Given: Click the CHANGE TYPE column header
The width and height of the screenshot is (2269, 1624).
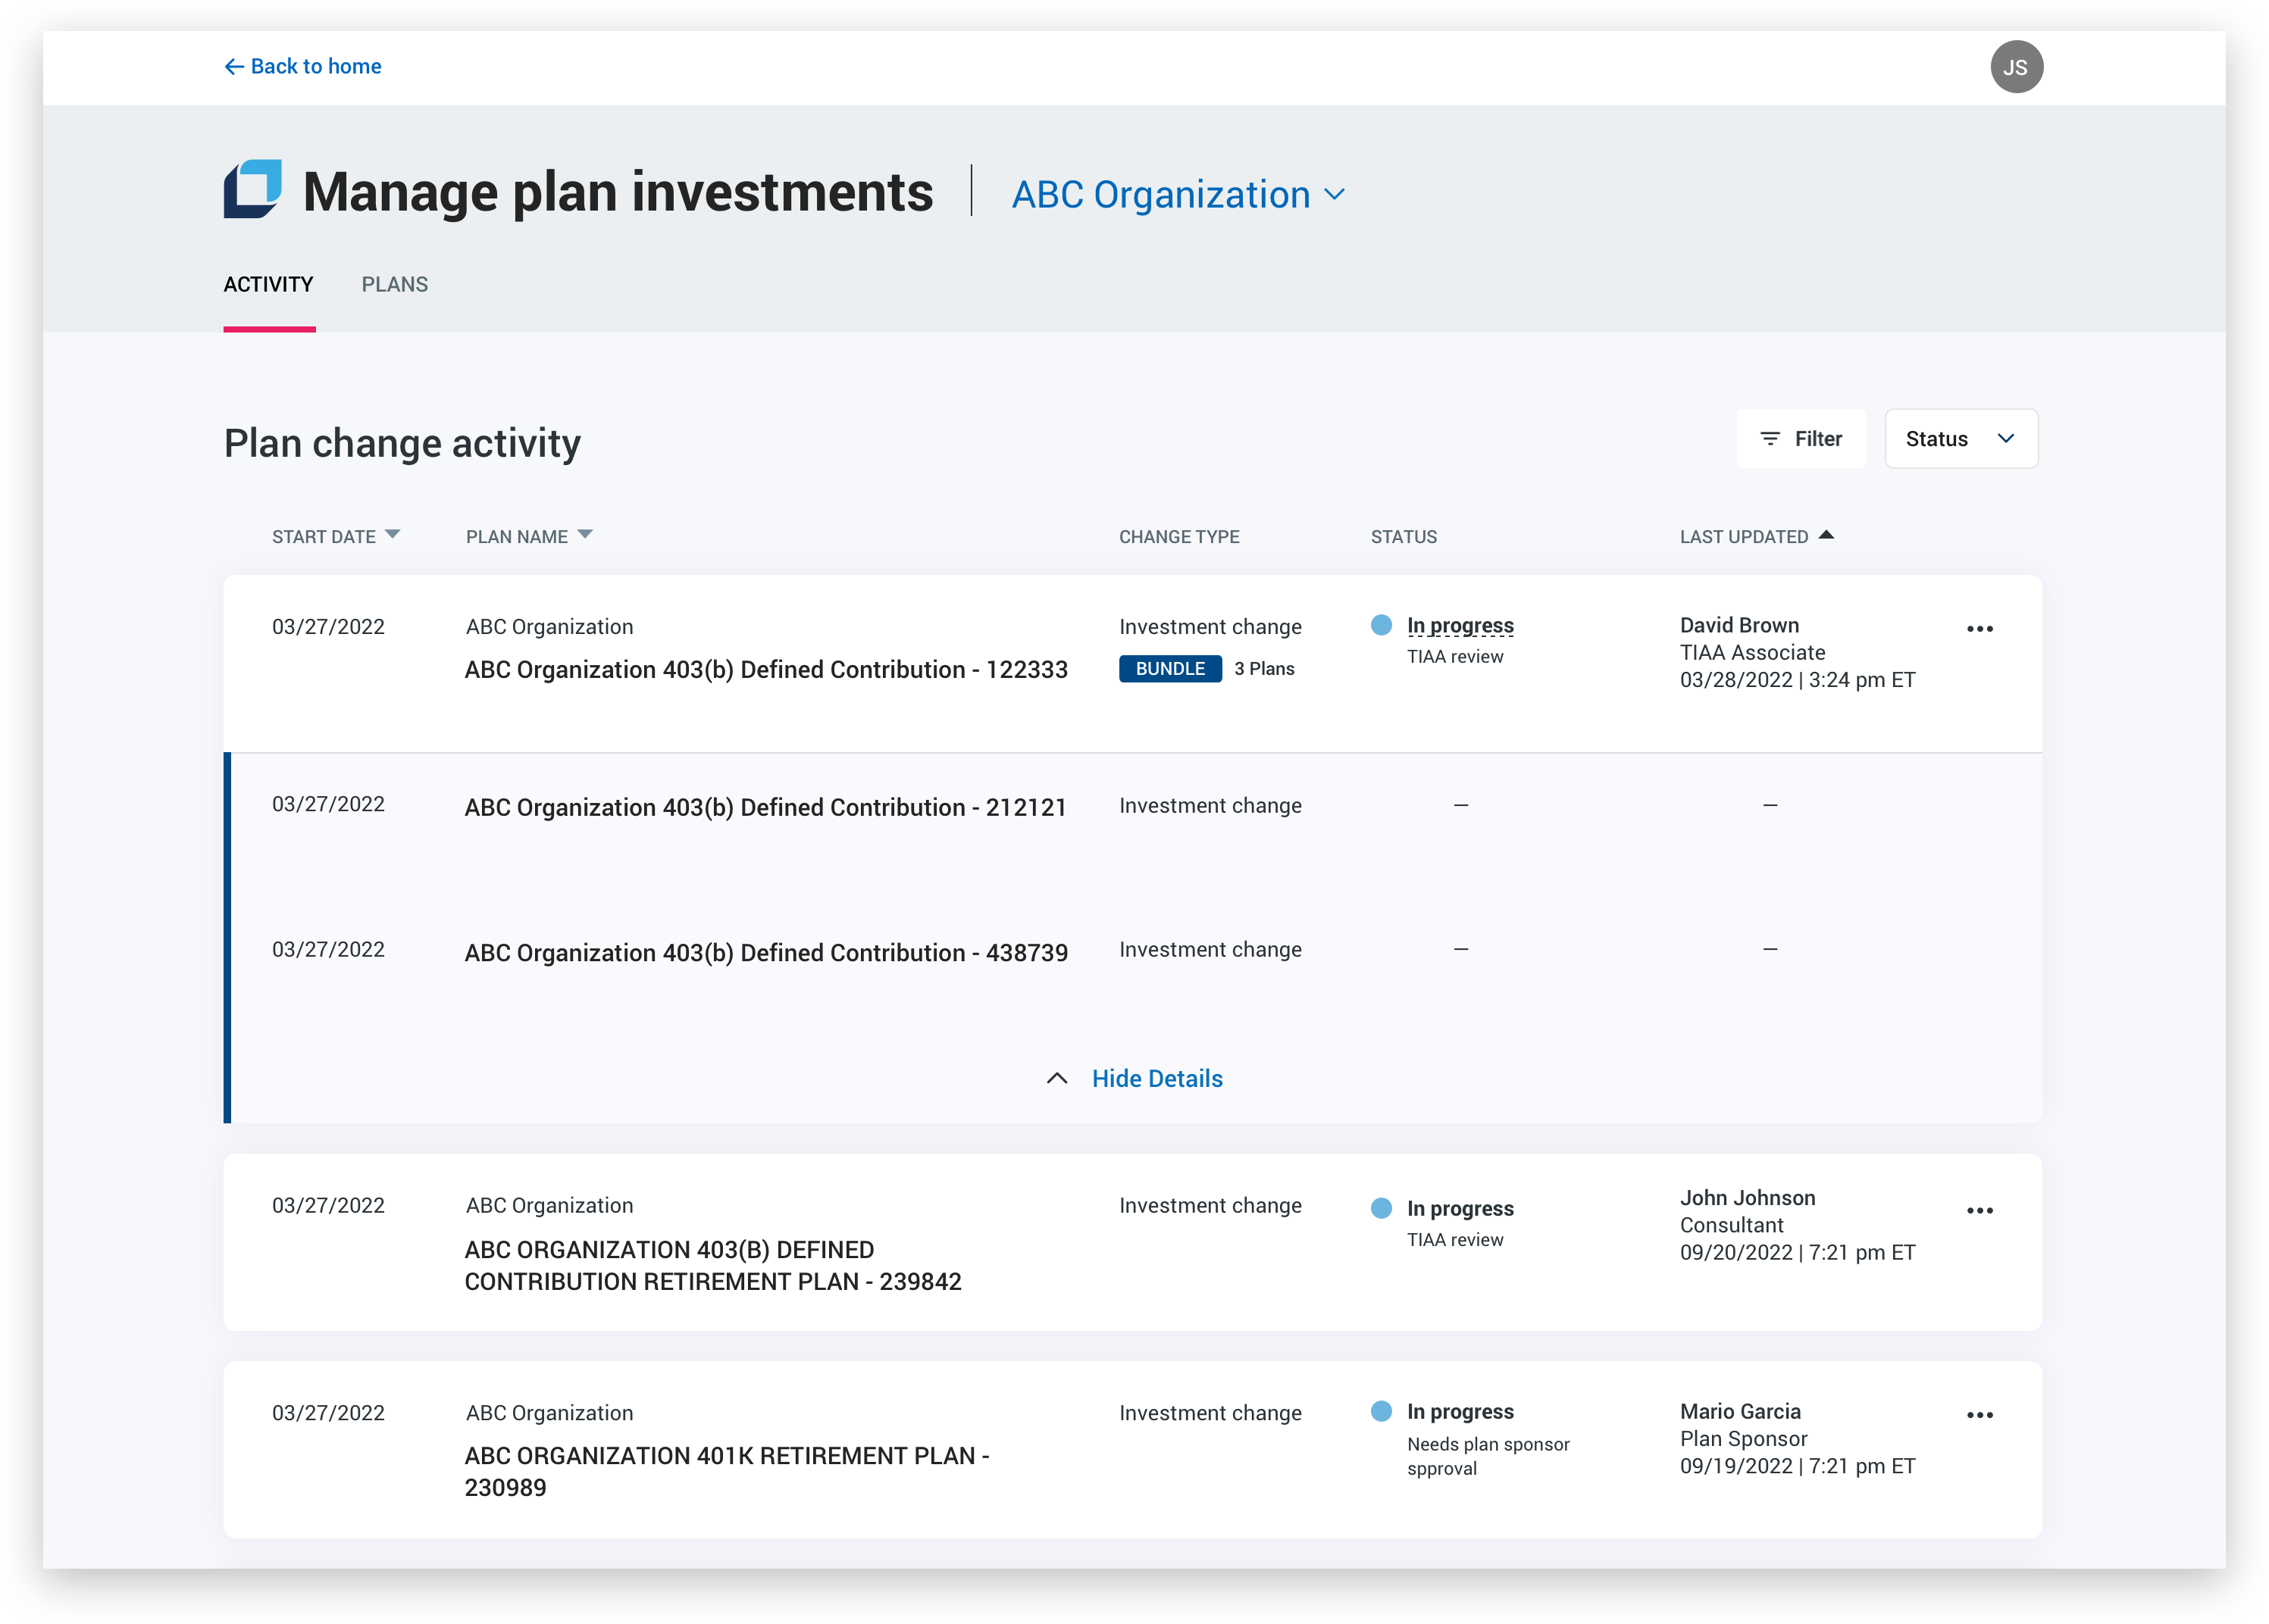Looking at the screenshot, I should 1178,537.
